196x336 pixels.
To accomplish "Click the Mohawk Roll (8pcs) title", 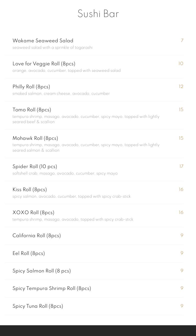I will click(35, 138).
